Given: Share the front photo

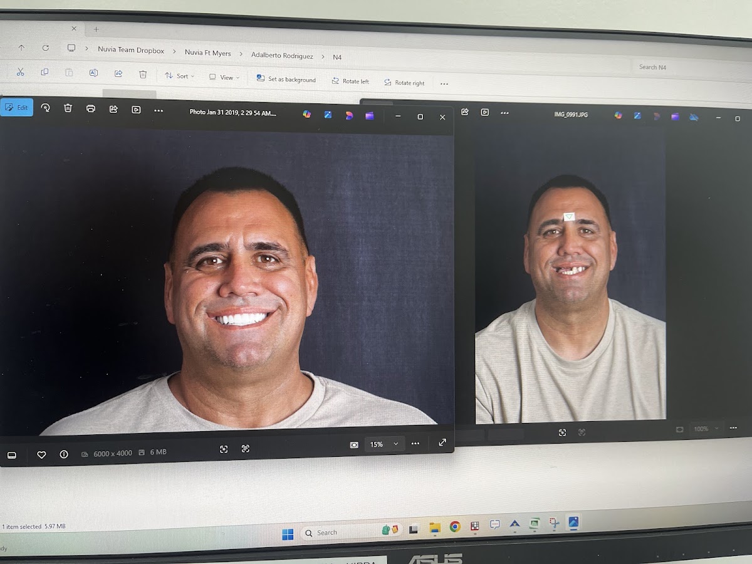Looking at the screenshot, I should point(113,109).
